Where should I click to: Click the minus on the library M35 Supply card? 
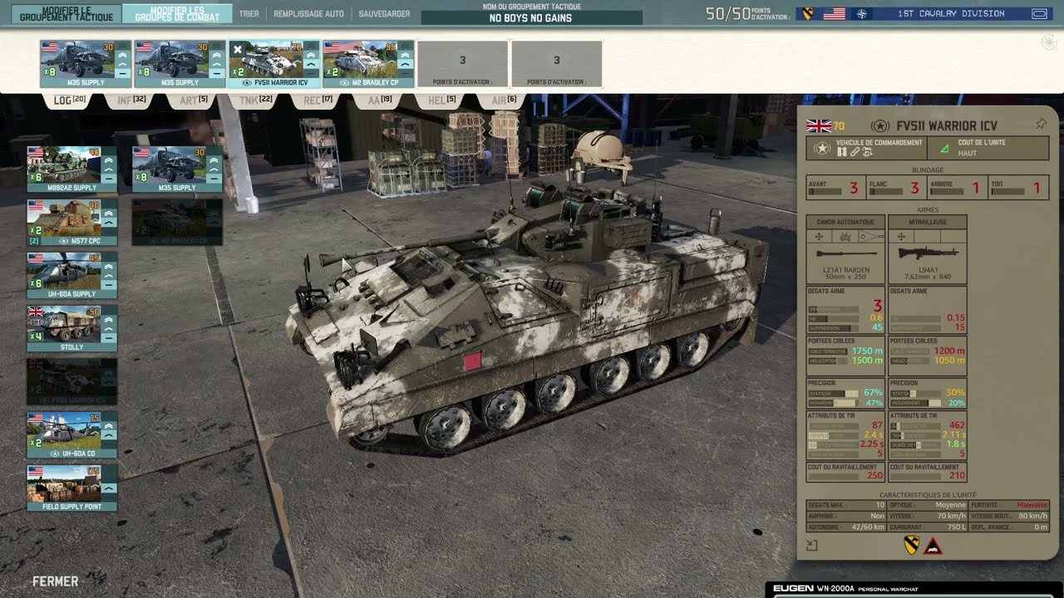coord(214,179)
